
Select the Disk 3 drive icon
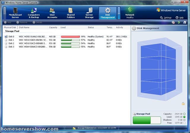click(6, 47)
